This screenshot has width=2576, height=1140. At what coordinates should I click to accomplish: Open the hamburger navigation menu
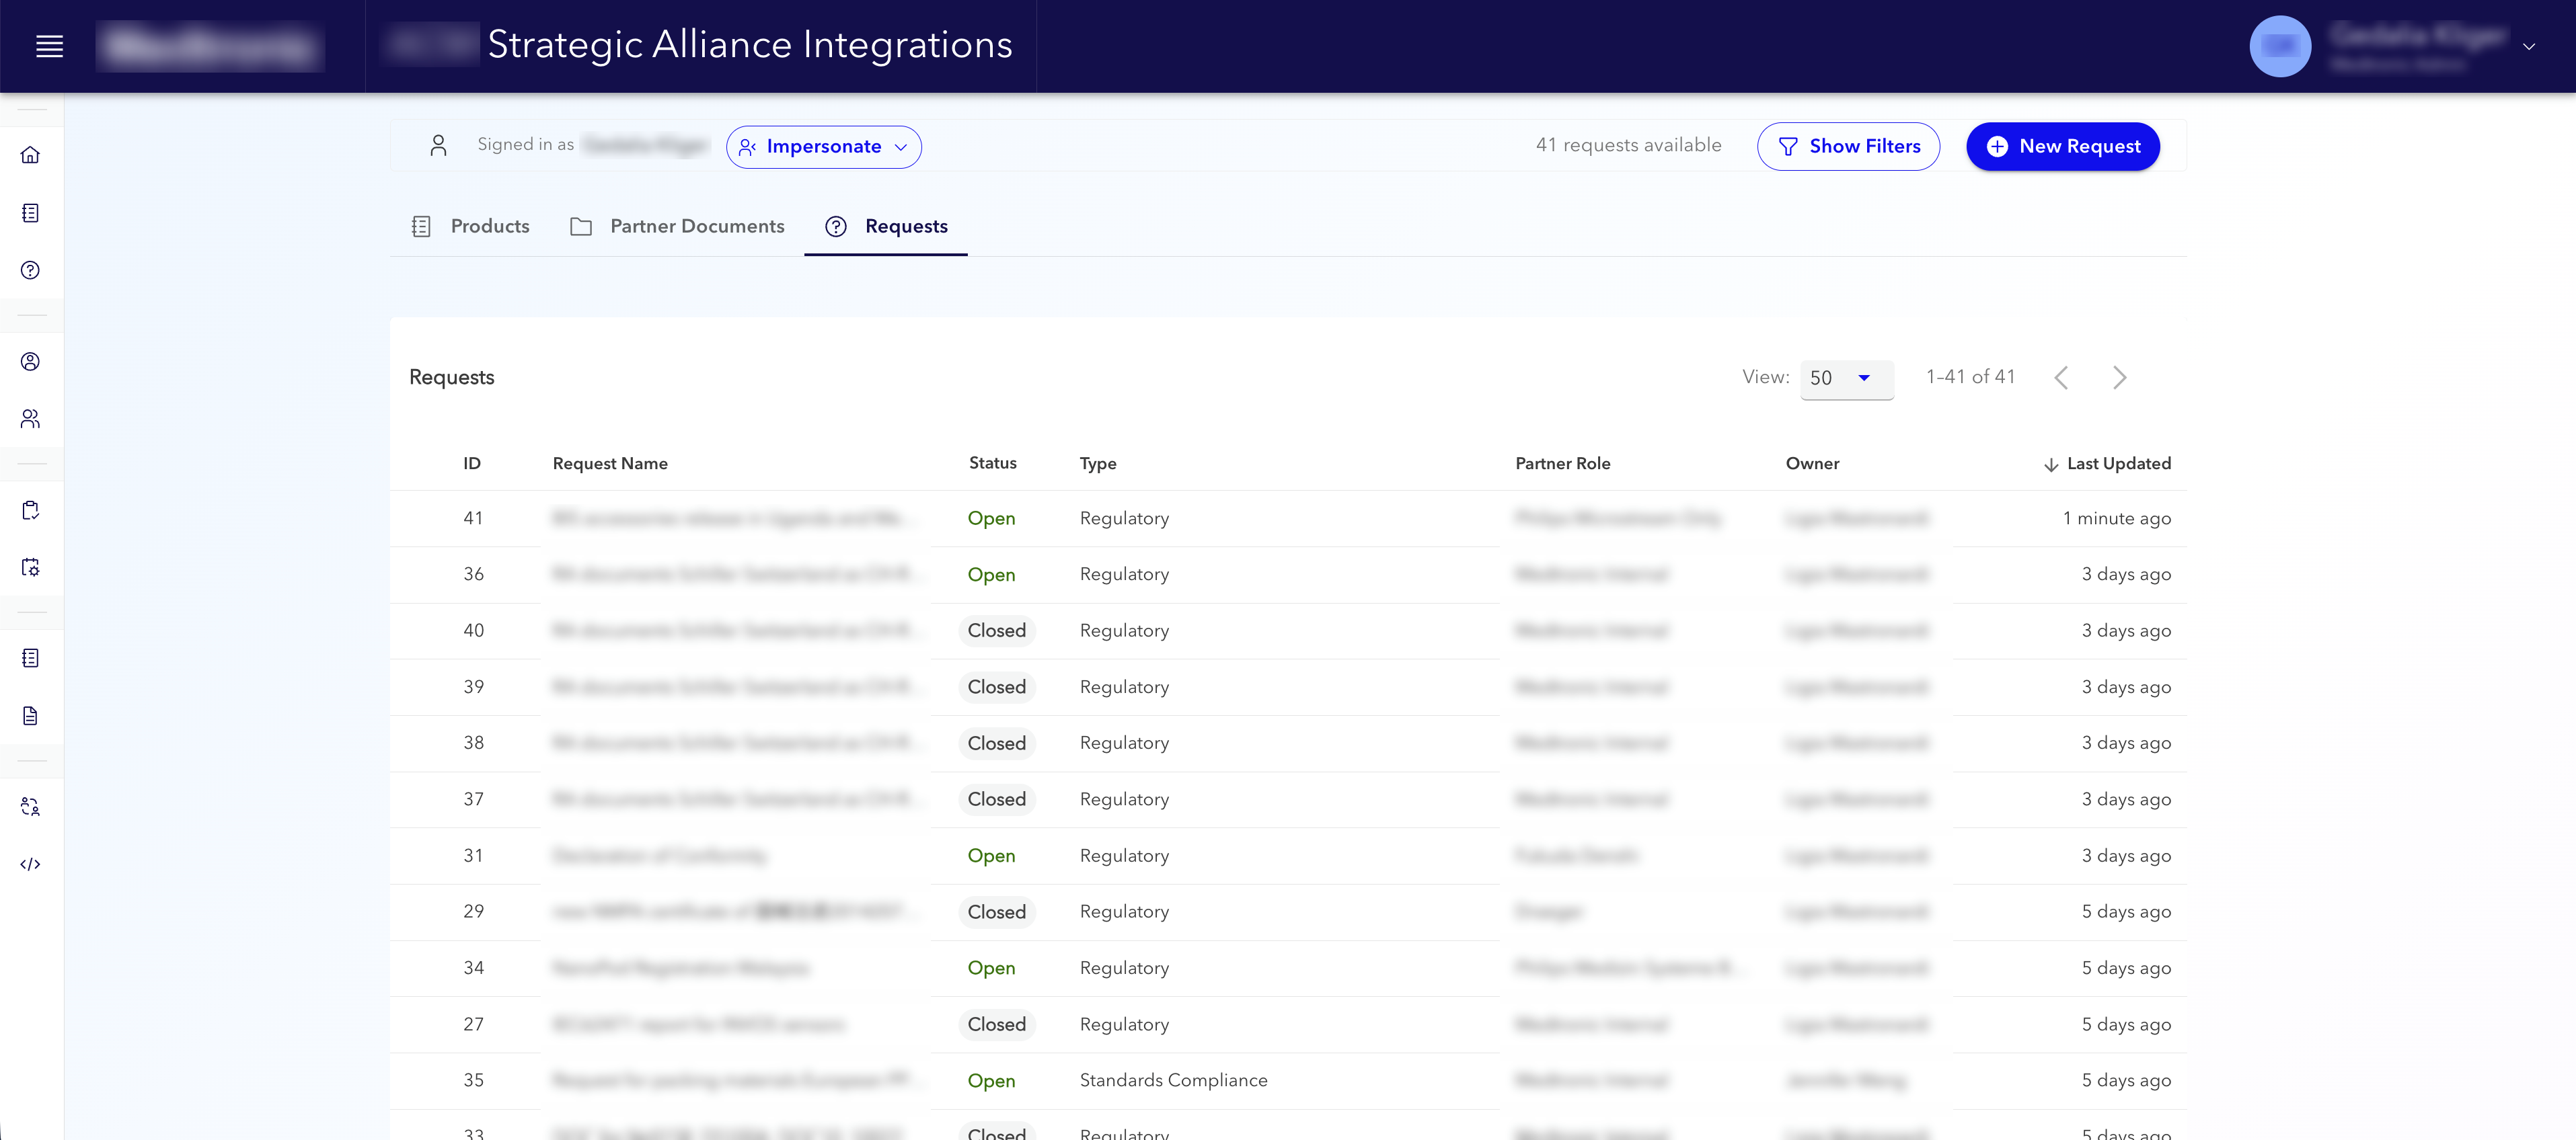pyautogui.click(x=49, y=46)
